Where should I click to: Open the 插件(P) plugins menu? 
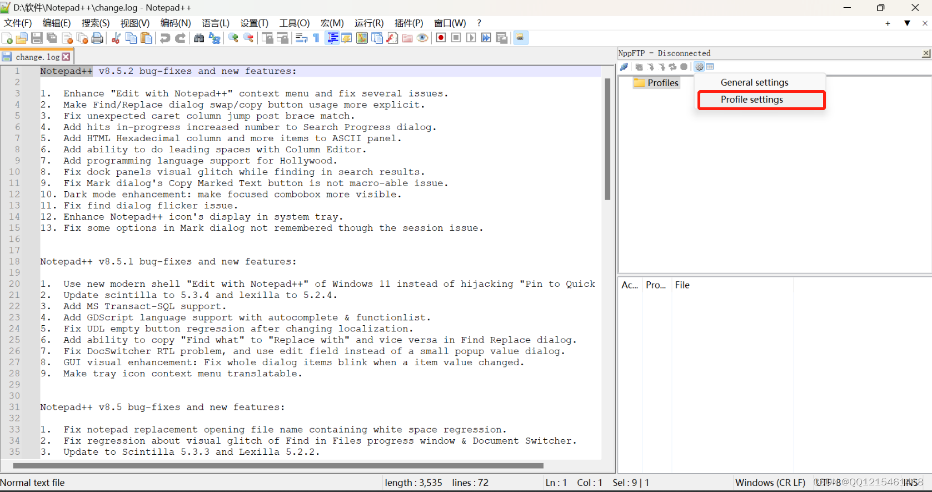click(x=408, y=23)
